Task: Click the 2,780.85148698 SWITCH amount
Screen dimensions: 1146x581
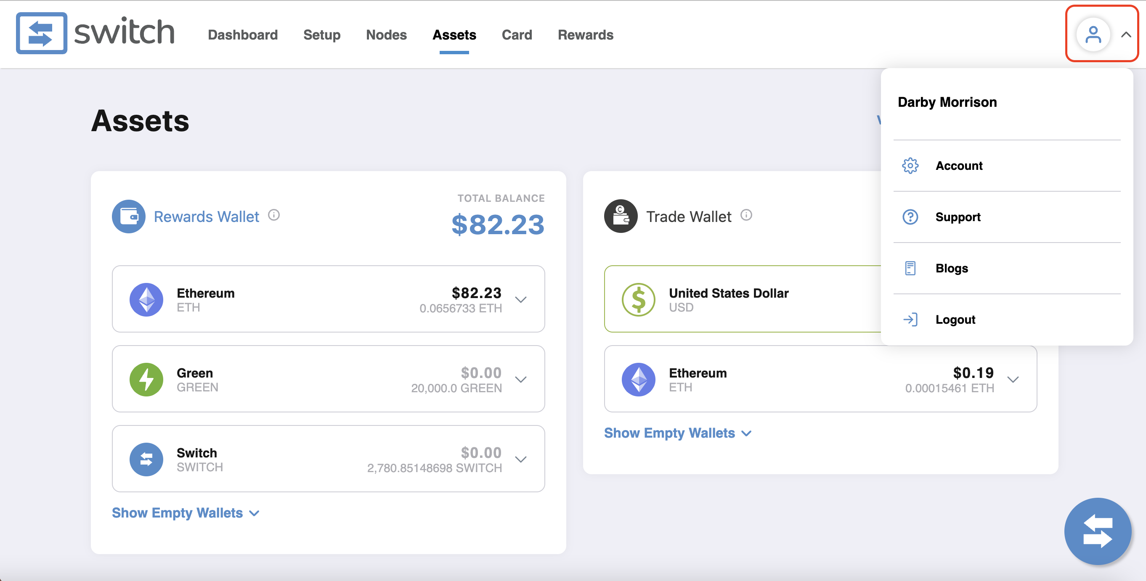Action: pos(434,468)
